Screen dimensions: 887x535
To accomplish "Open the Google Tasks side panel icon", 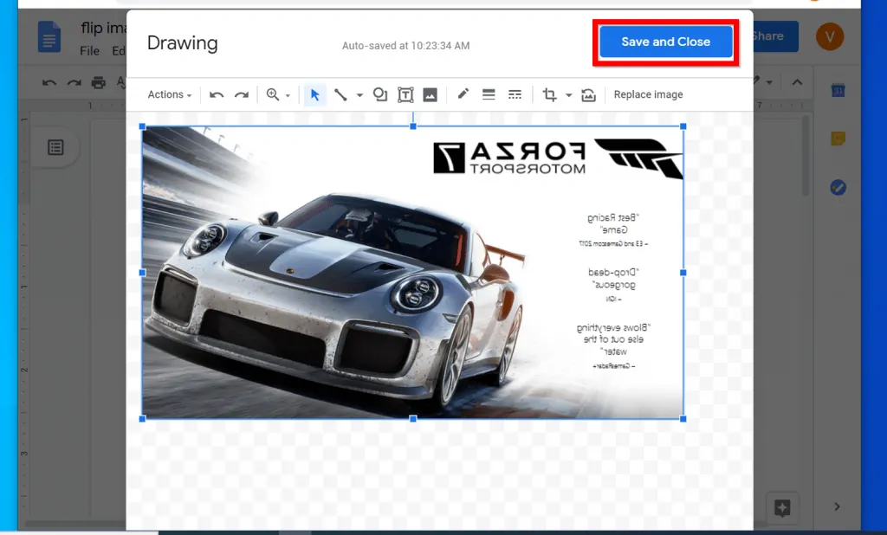I will 838,187.
